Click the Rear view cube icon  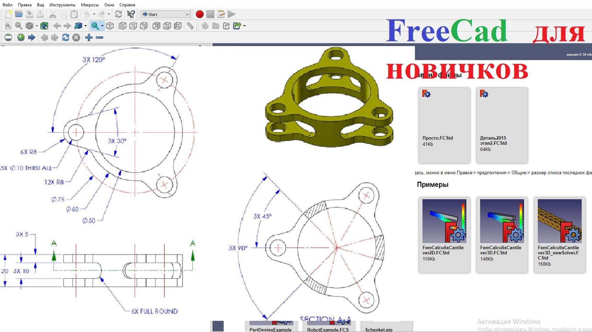coord(156,26)
